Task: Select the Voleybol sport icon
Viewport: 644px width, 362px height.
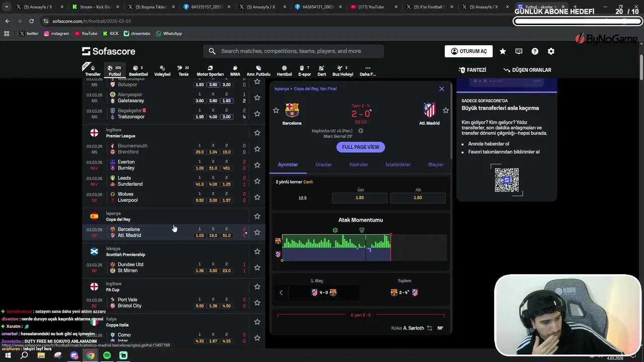Action: click(162, 70)
